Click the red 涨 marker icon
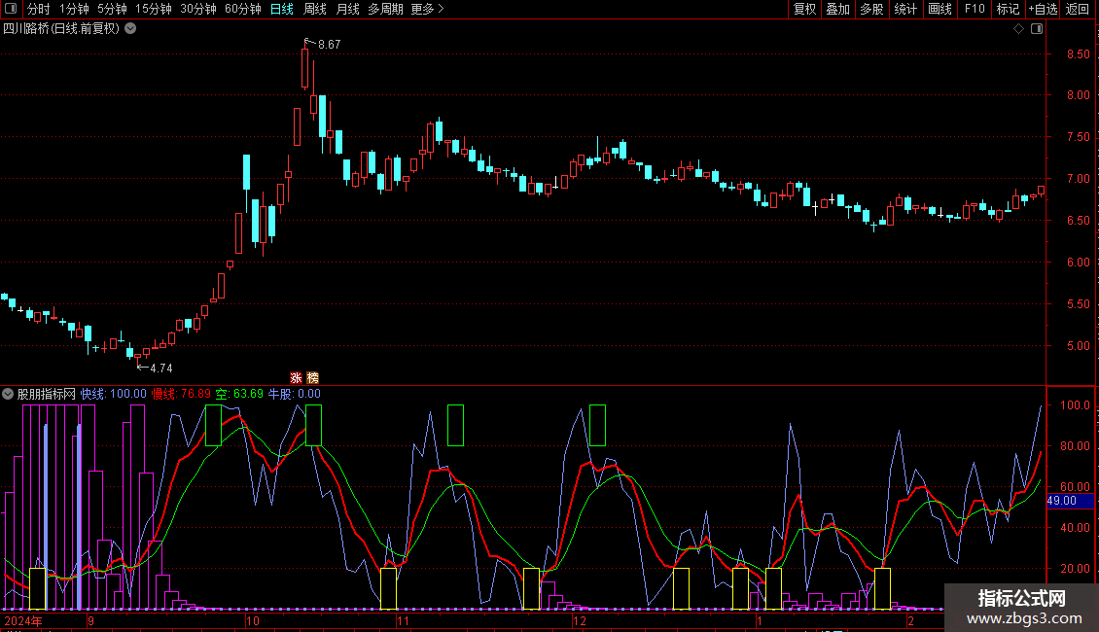The height and width of the screenshot is (632, 1099). click(x=296, y=377)
